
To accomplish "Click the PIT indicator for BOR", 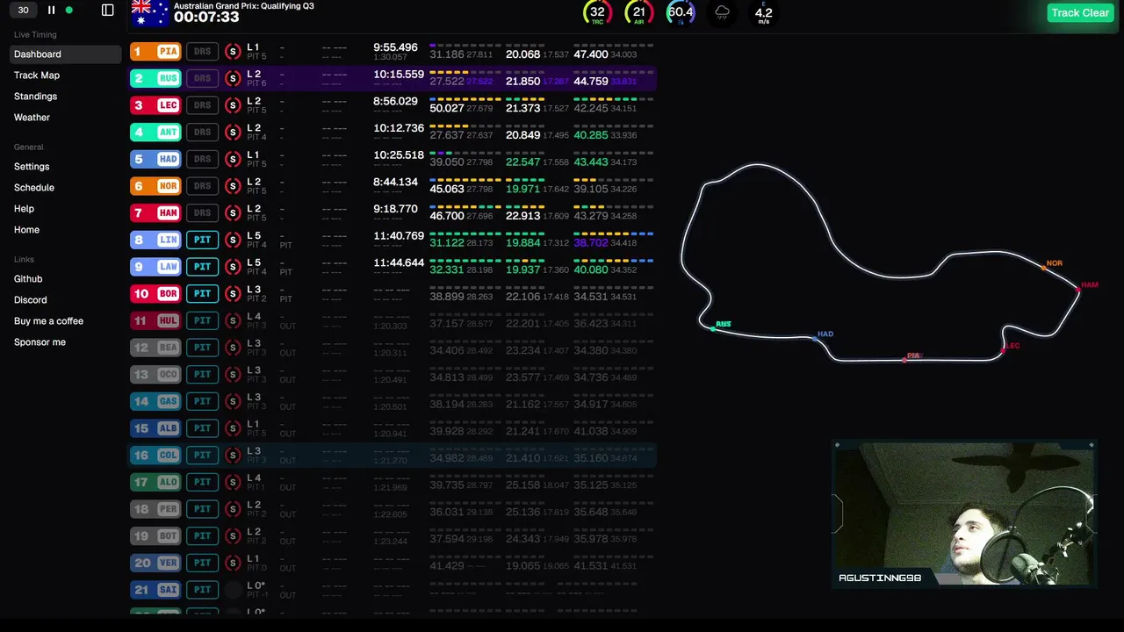I will pos(202,293).
